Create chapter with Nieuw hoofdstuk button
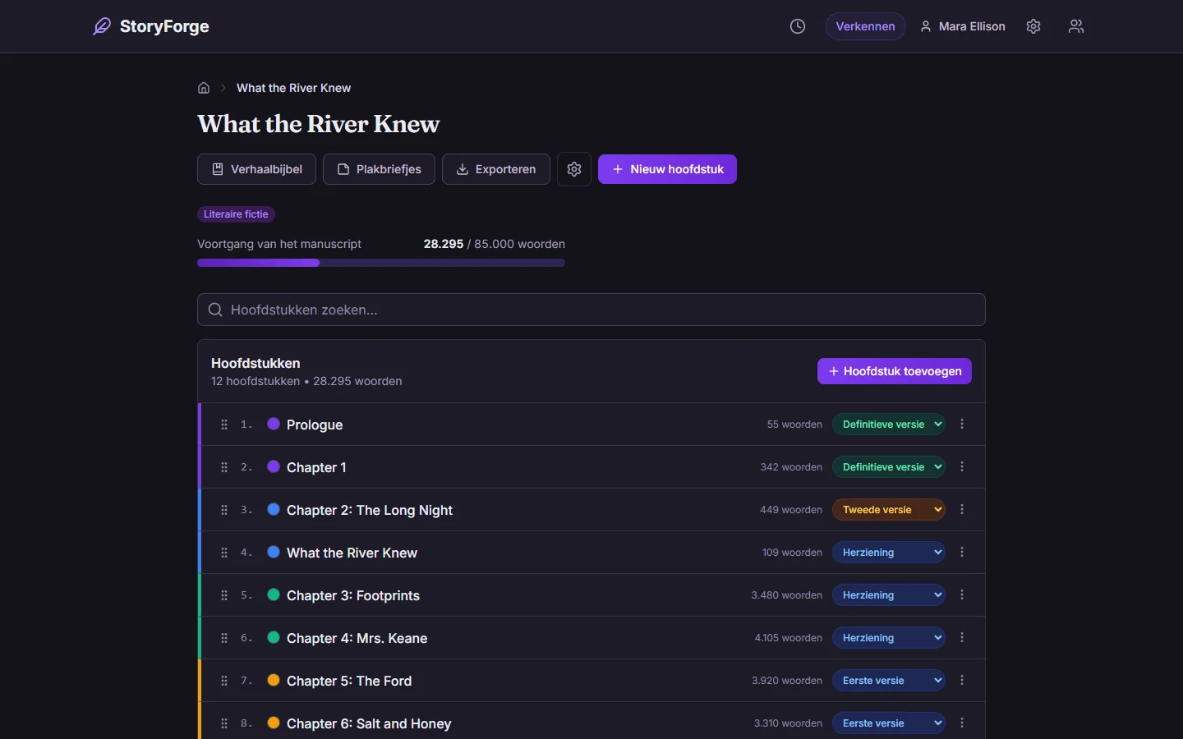Screen dimensions: 1183x739 click(667, 169)
